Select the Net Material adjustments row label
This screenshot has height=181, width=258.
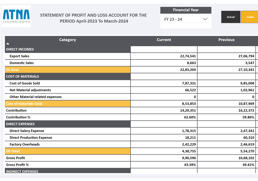click(x=30, y=90)
